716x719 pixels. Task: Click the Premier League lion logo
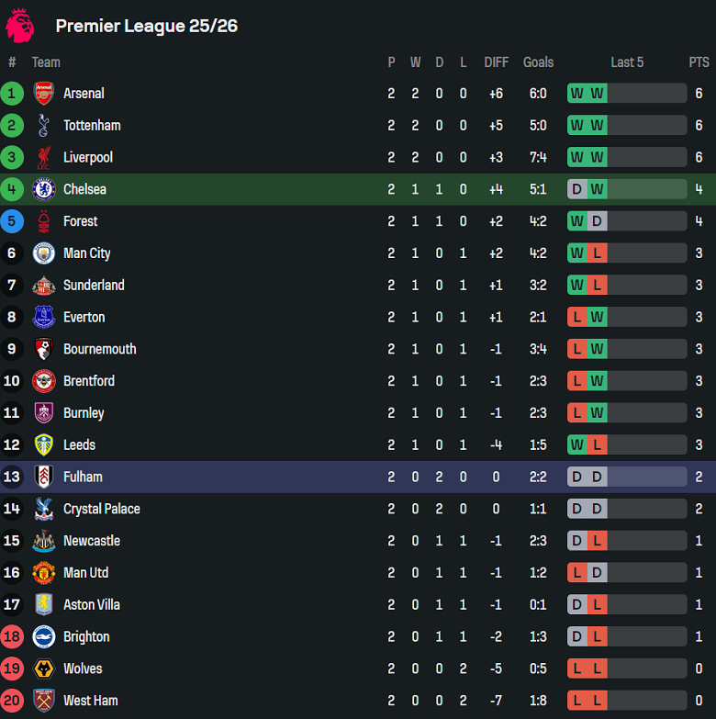tap(20, 25)
